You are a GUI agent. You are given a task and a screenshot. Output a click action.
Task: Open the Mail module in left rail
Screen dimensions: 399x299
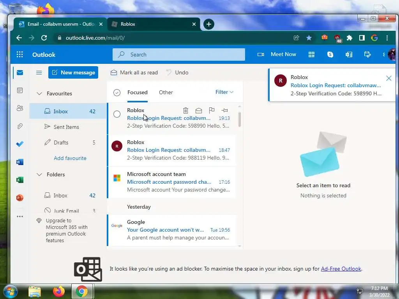coord(20,73)
